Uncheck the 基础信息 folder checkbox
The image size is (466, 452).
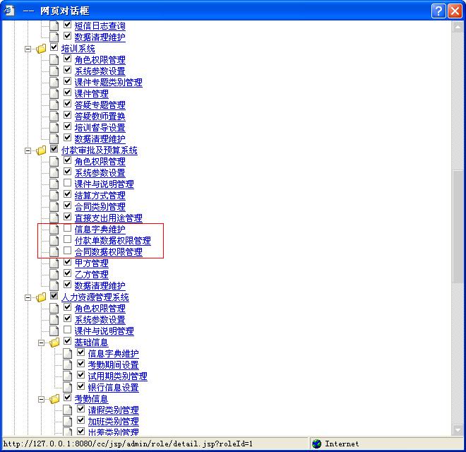coord(68,341)
